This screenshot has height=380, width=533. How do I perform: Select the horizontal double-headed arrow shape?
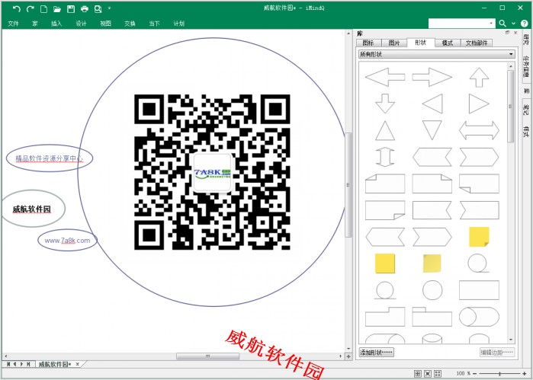[x=479, y=130]
